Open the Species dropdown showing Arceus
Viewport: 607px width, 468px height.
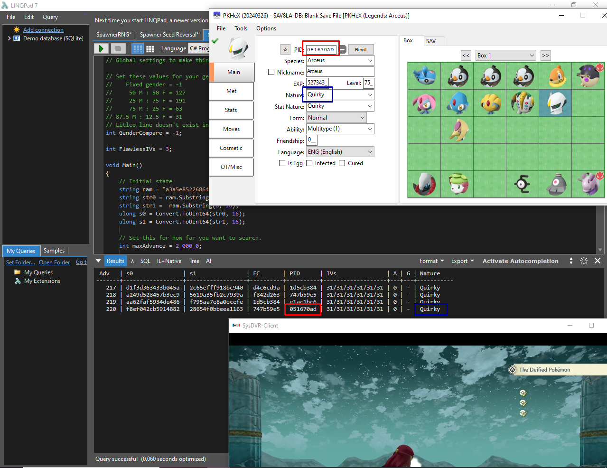[340, 60]
